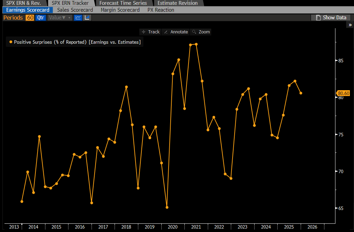
Task: Select the PX Reaction sub-tab
Action: pyautogui.click(x=161, y=10)
